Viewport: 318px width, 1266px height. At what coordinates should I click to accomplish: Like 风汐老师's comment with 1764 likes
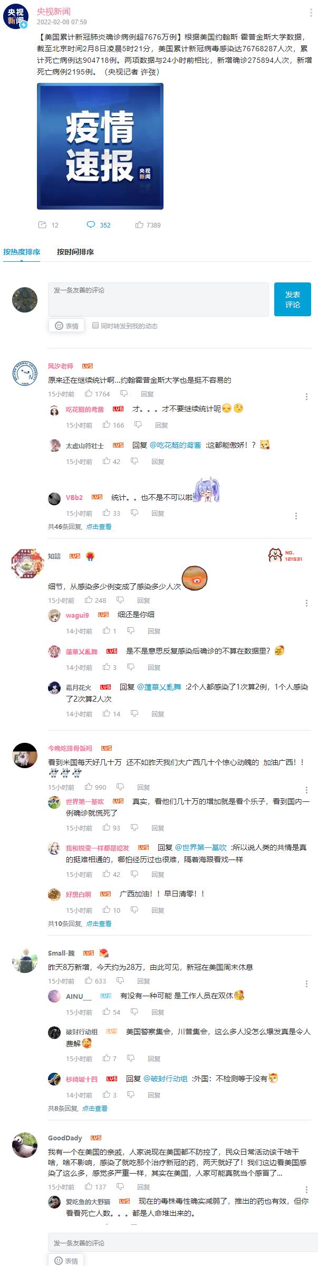click(x=89, y=393)
